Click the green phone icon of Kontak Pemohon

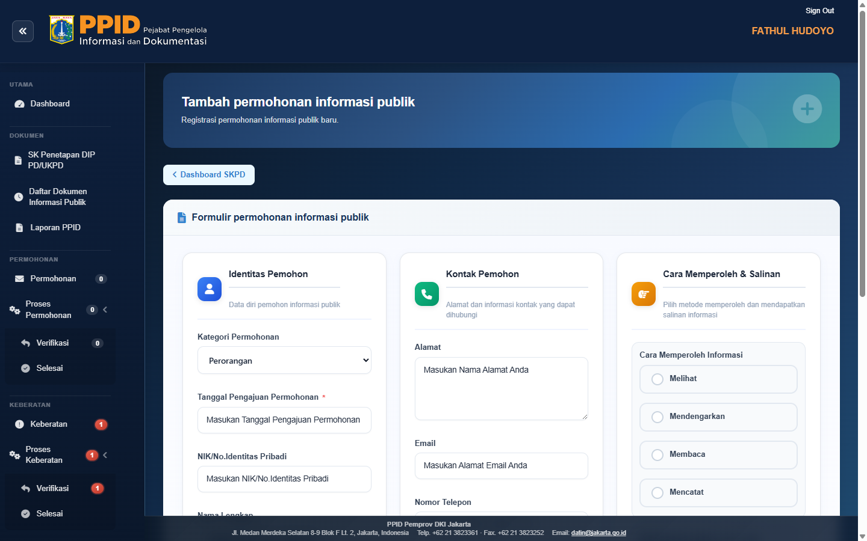[427, 294]
